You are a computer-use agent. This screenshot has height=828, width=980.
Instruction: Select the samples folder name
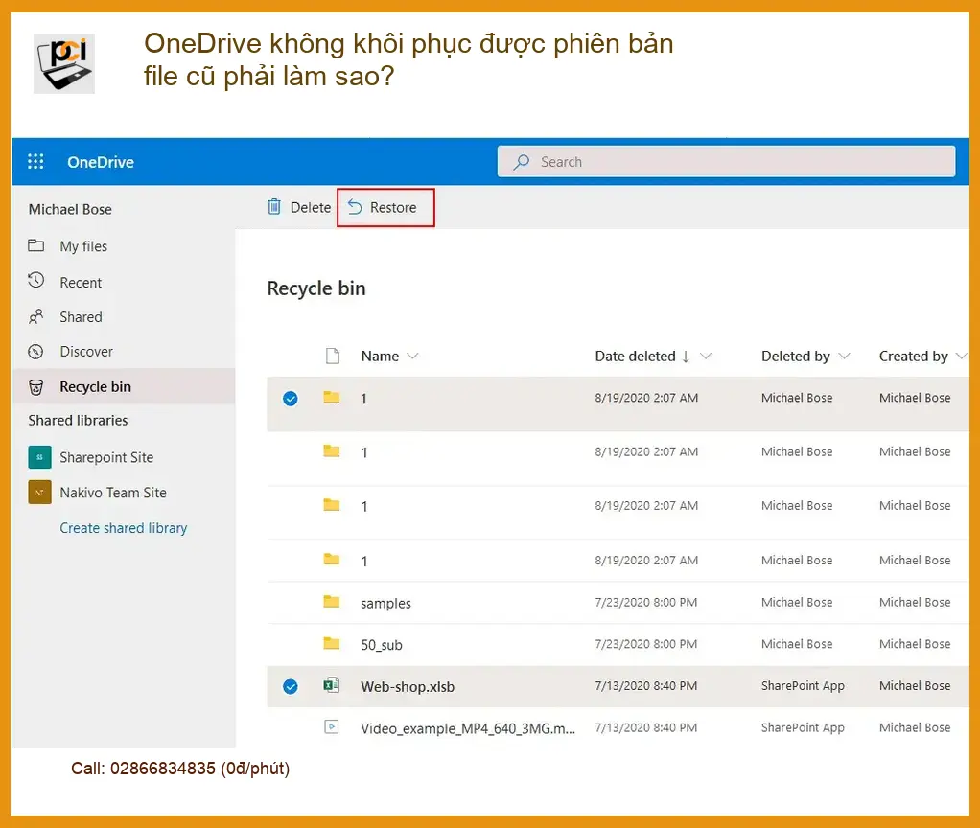(x=385, y=603)
